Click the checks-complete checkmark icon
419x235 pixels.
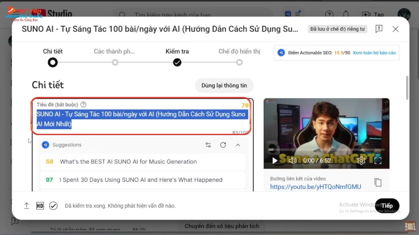pos(53,206)
